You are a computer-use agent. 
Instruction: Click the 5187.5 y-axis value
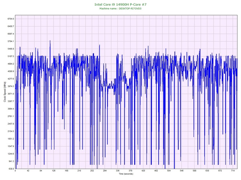[x=11, y=56]
